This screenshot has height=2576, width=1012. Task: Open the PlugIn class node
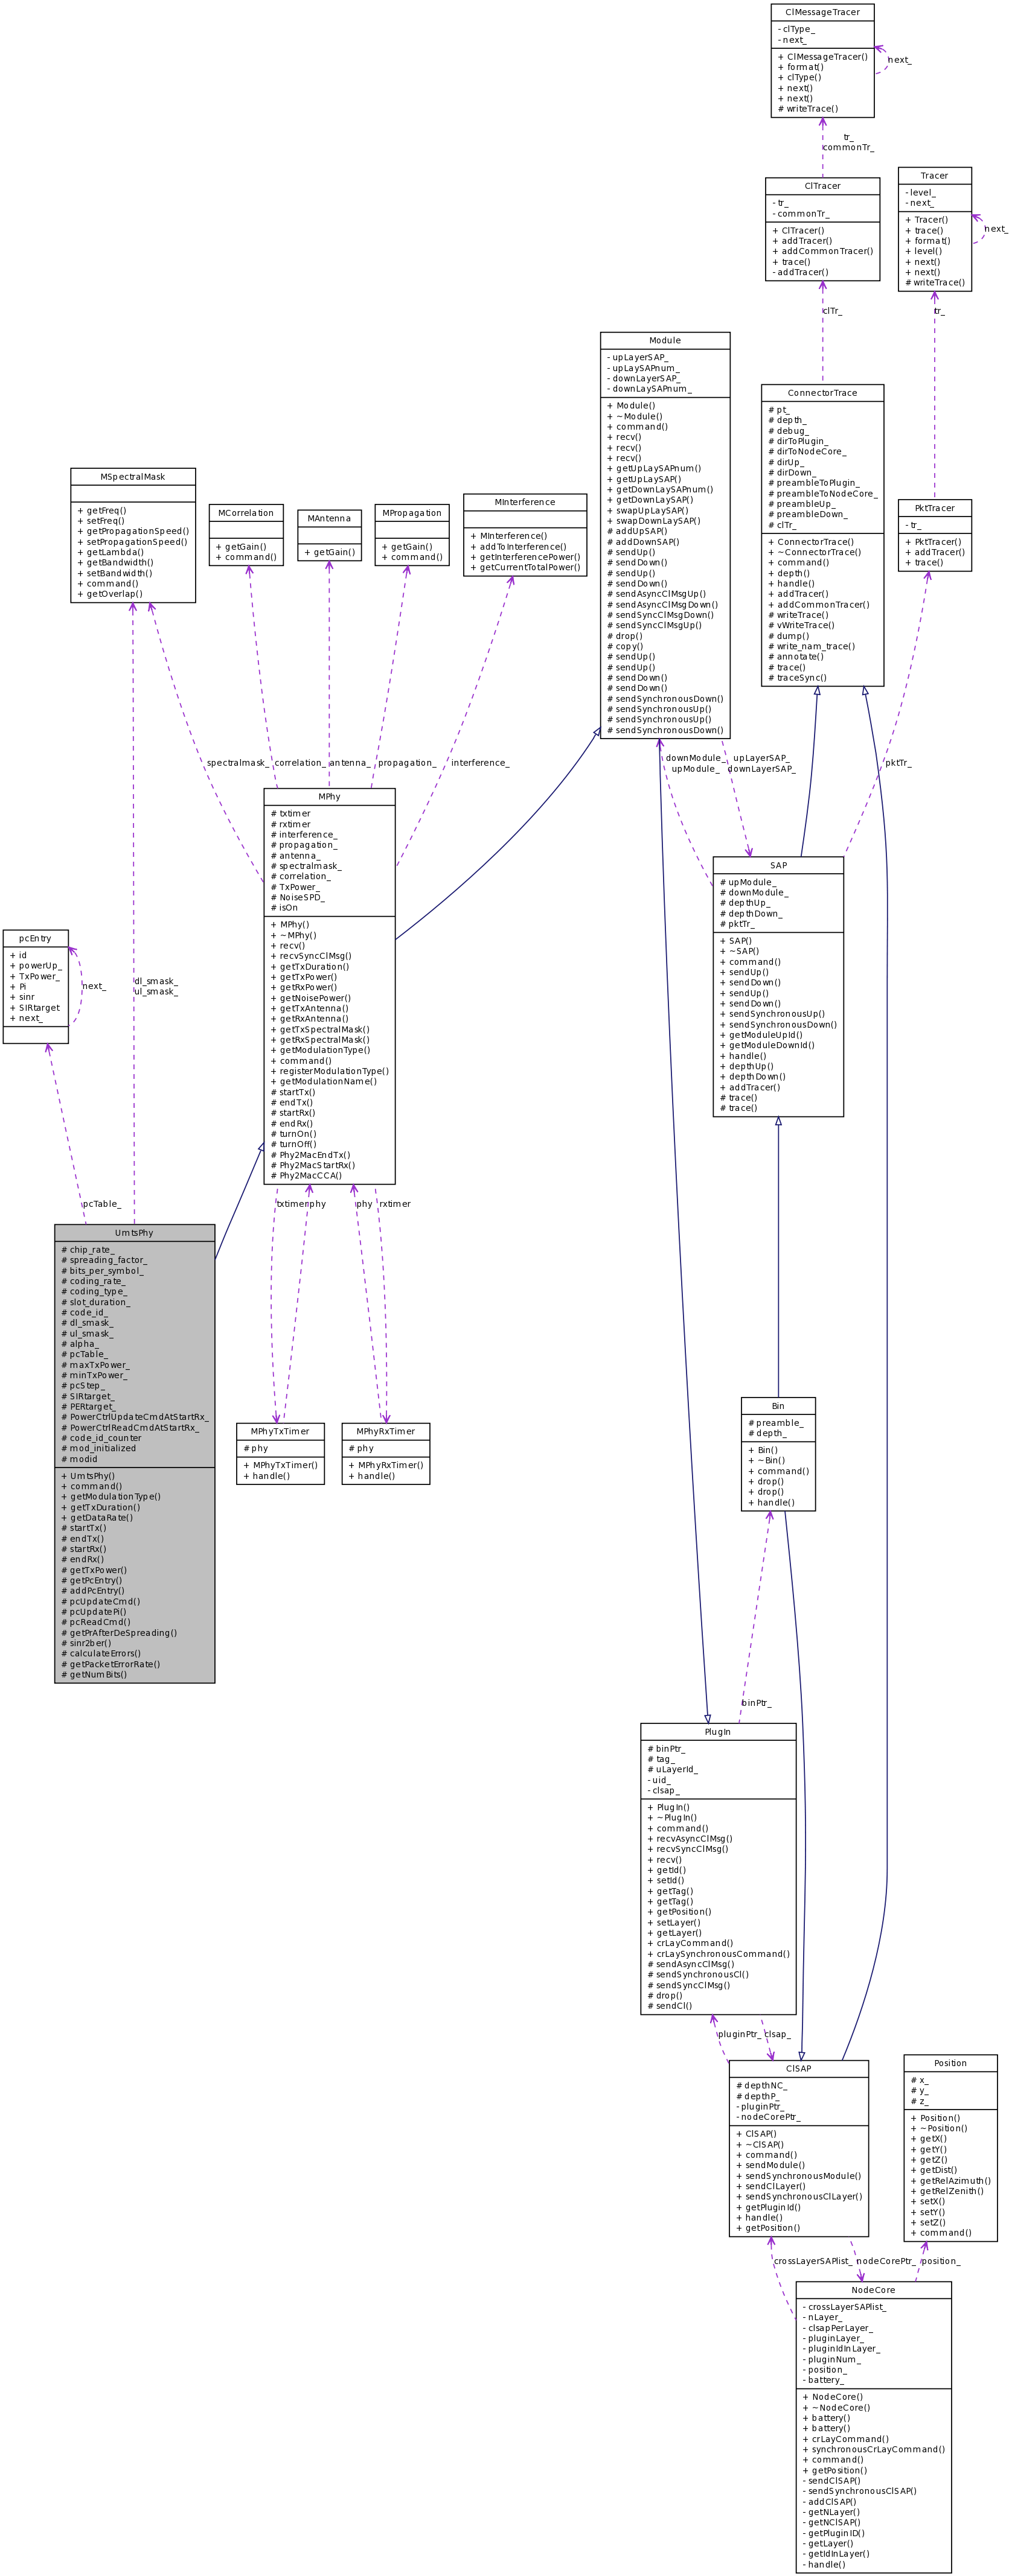click(718, 1869)
